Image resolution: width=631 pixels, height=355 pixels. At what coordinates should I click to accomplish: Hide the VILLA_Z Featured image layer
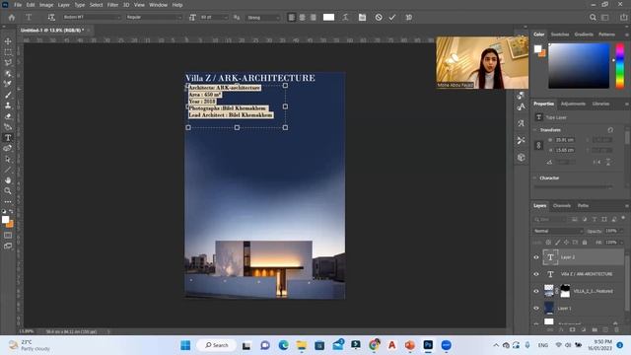[x=536, y=291]
